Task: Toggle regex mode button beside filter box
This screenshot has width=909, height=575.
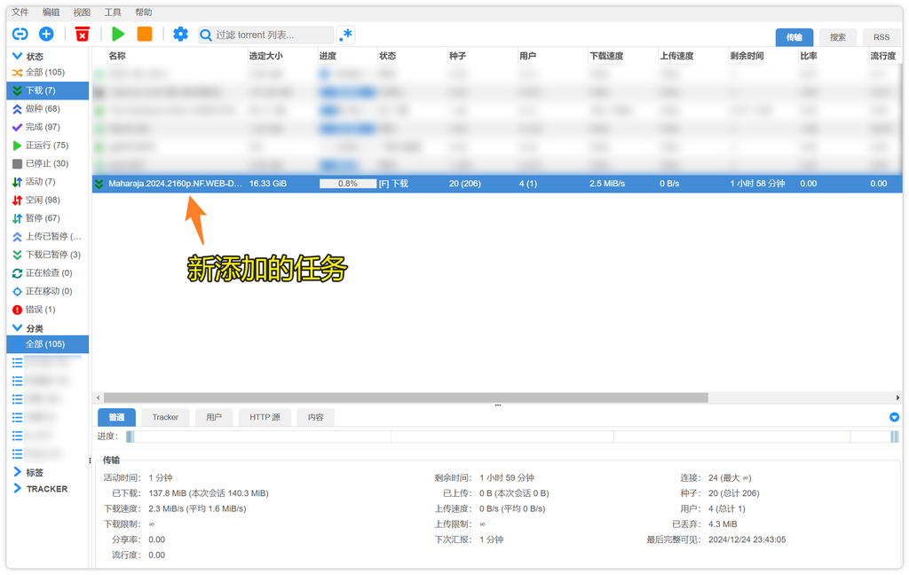Action: (x=345, y=35)
